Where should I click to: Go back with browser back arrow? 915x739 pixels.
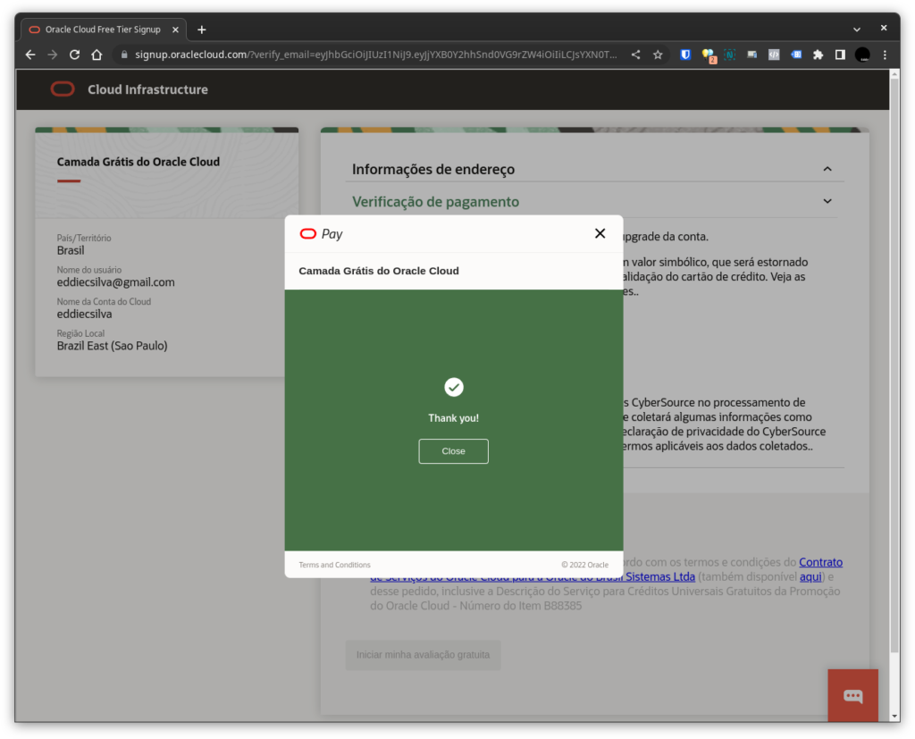coord(30,55)
